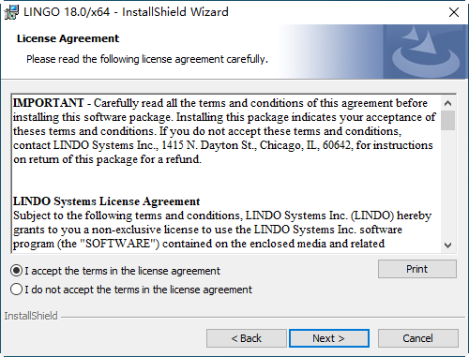Click the 'LINDO Systems License Agreement' bold heading
This screenshot has height=357, width=469.
[106, 201]
